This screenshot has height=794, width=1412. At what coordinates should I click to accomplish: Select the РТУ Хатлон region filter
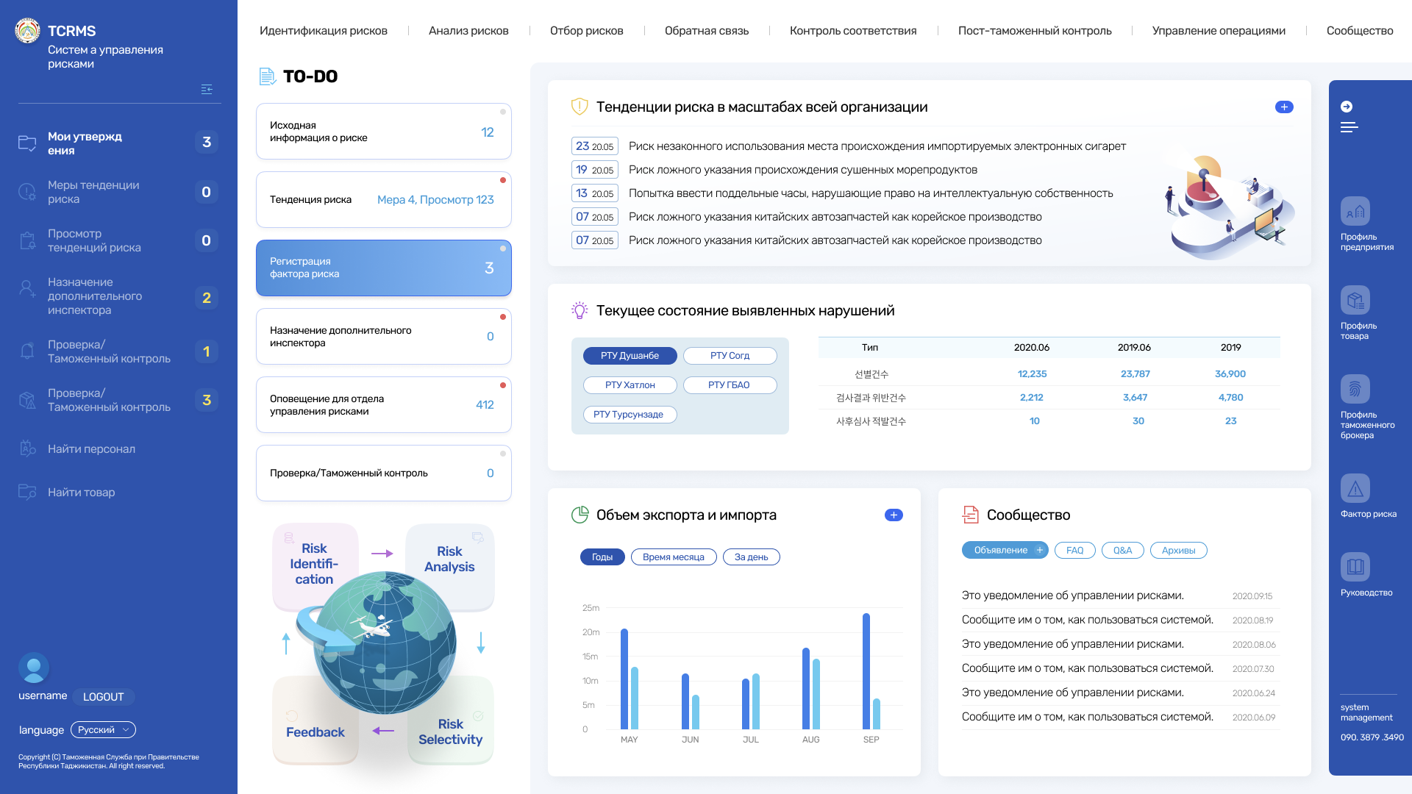pos(630,385)
